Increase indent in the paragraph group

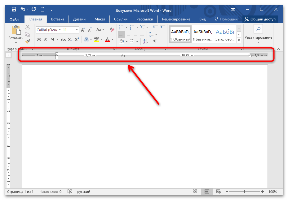[162, 27]
